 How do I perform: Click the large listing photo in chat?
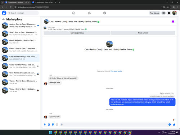[109, 44]
